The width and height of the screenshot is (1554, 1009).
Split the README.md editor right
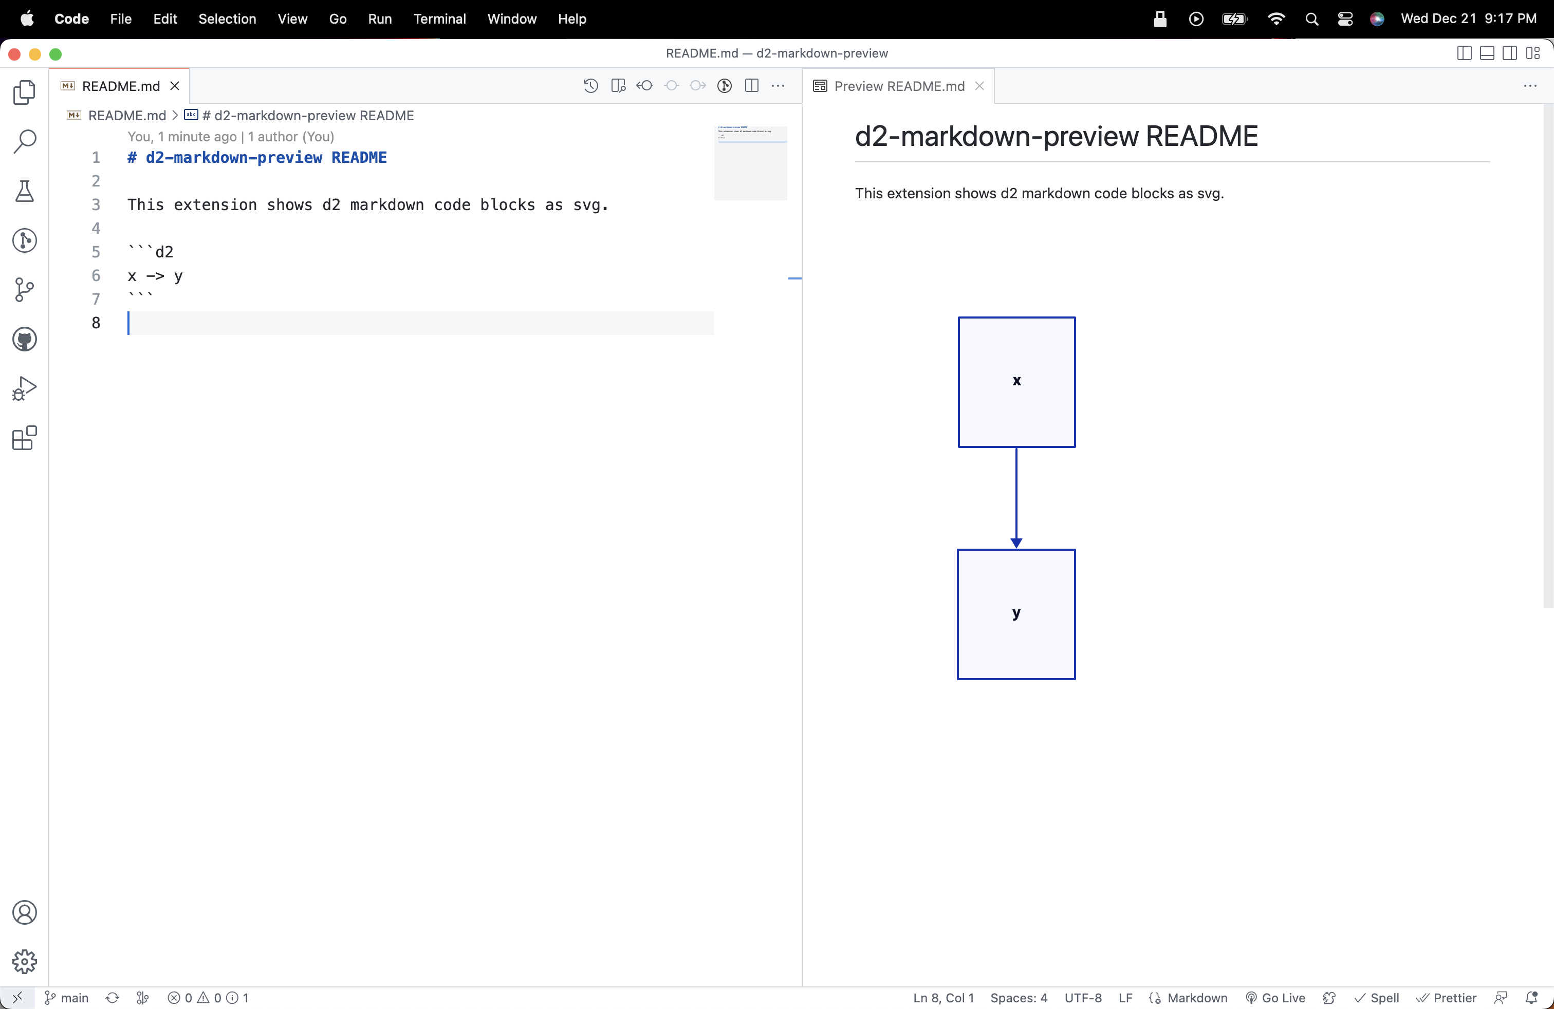point(751,85)
